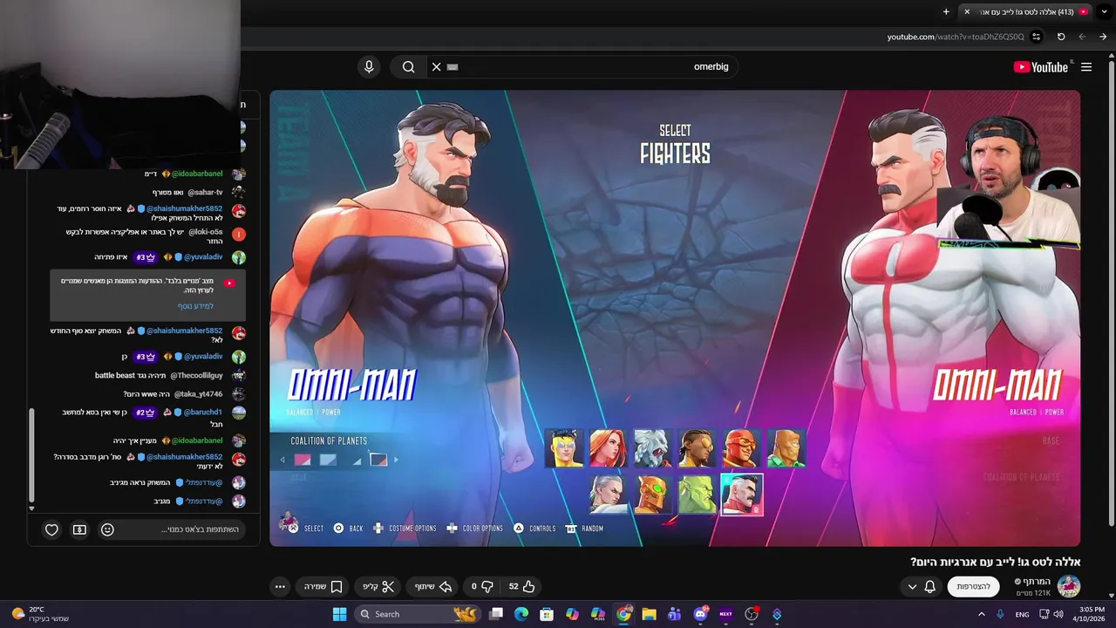
Task: Open Chrome from the taskbar
Action: pyautogui.click(x=623, y=614)
